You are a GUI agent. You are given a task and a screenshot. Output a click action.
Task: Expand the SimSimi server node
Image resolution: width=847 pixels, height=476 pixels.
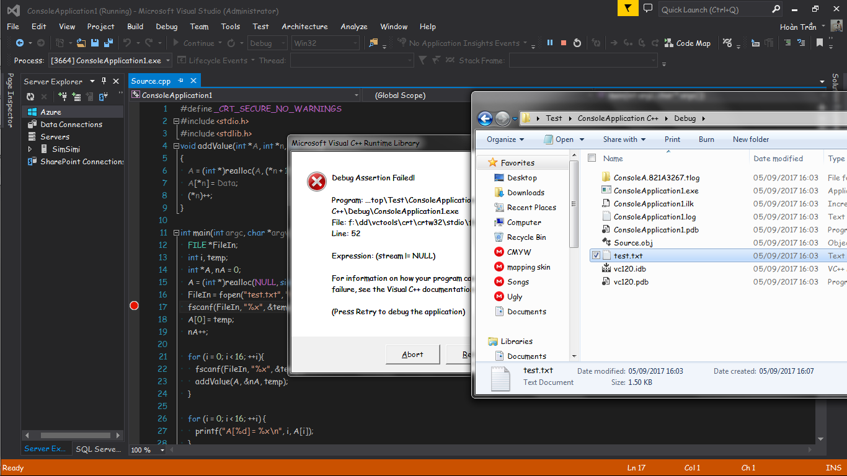point(30,149)
